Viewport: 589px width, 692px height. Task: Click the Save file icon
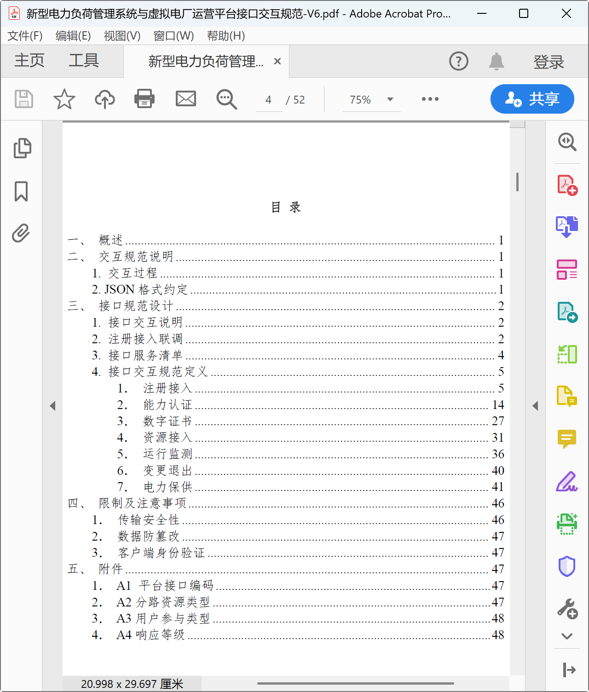coord(24,99)
